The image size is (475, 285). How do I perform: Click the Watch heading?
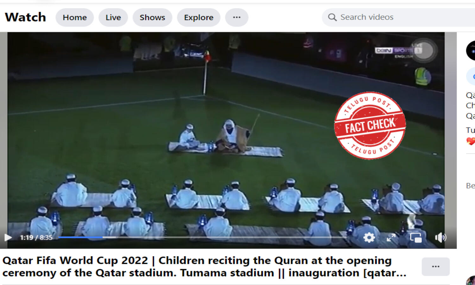point(25,17)
